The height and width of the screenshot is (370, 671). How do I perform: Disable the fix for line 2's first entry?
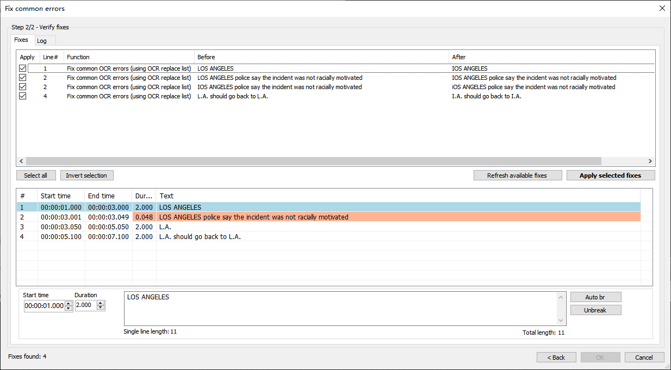[x=22, y=77]
